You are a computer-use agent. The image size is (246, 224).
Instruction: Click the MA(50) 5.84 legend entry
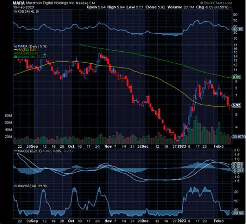point(28,50)
